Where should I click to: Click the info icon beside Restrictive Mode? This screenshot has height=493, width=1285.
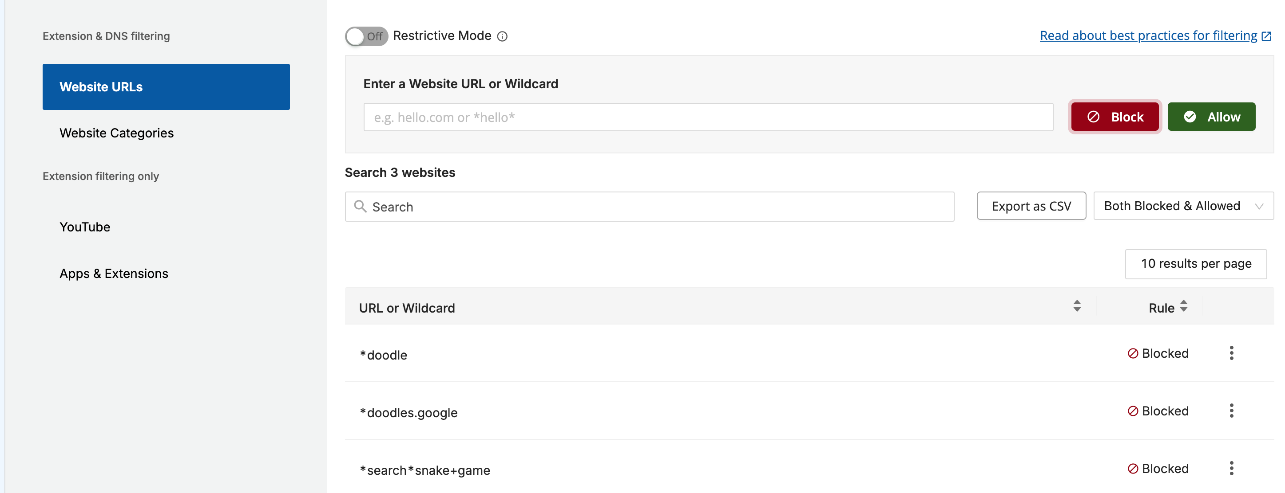tap(503, 35)
